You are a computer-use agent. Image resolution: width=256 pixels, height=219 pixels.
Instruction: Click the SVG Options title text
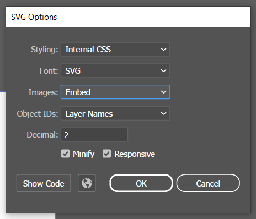point(34,17)
